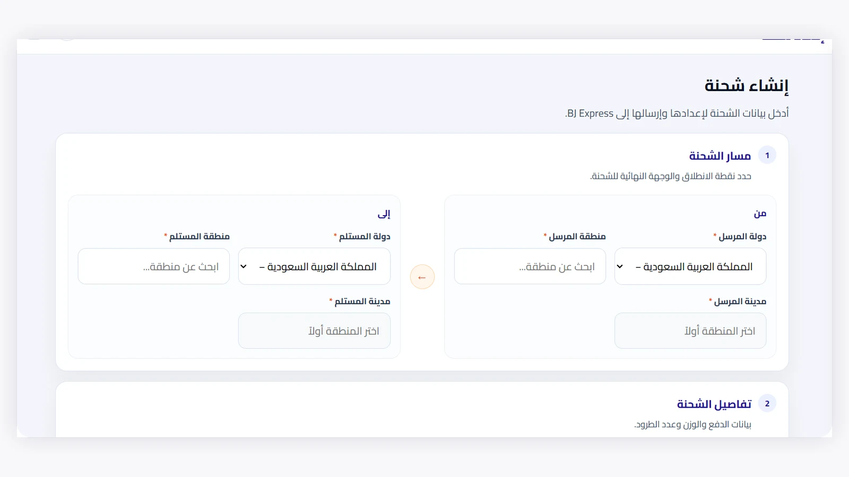This screenshot has width=849, height=477.
Task: Click the من sender panel label
Action: point(760,214)
